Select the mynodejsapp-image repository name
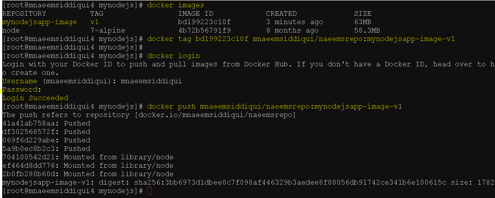Image resolution: width=495 pixels, height=198 pixels. click(40, 22)
